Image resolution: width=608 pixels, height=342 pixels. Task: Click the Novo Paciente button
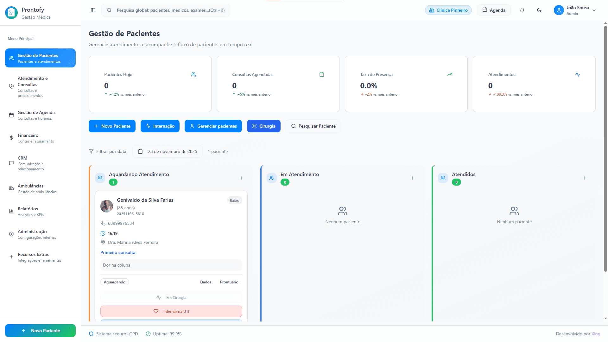(112, 126)
